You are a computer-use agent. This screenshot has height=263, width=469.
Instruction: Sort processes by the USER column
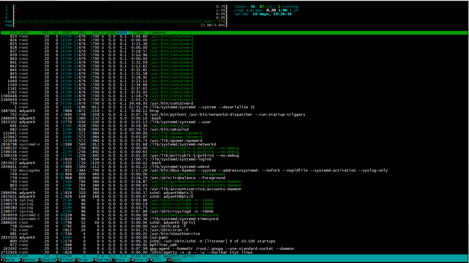(24, 32)
